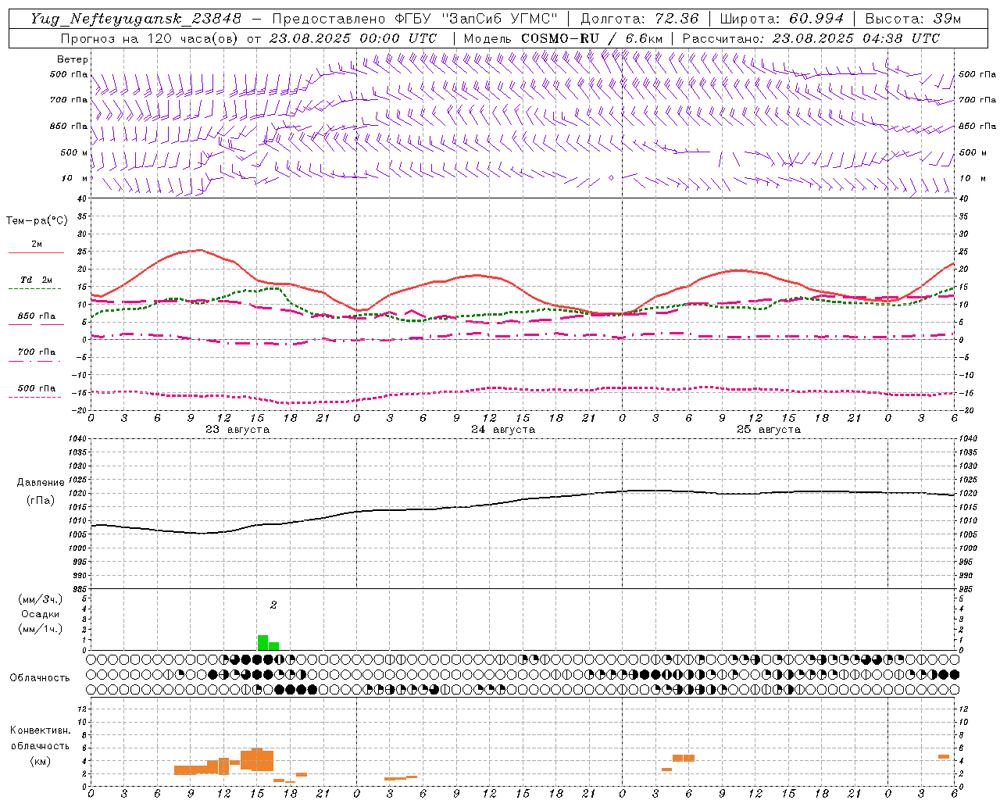The width and height of the screenshot is (1000, 800).
Task: Click the 40 tick on left temperature axis
Action: tap(81, 199)
